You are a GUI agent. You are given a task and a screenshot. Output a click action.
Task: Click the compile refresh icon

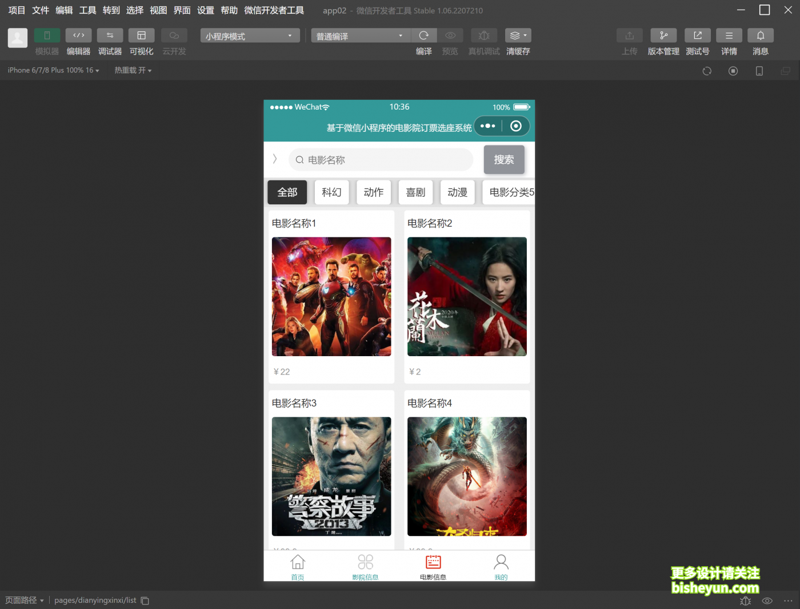pos(423,35)
